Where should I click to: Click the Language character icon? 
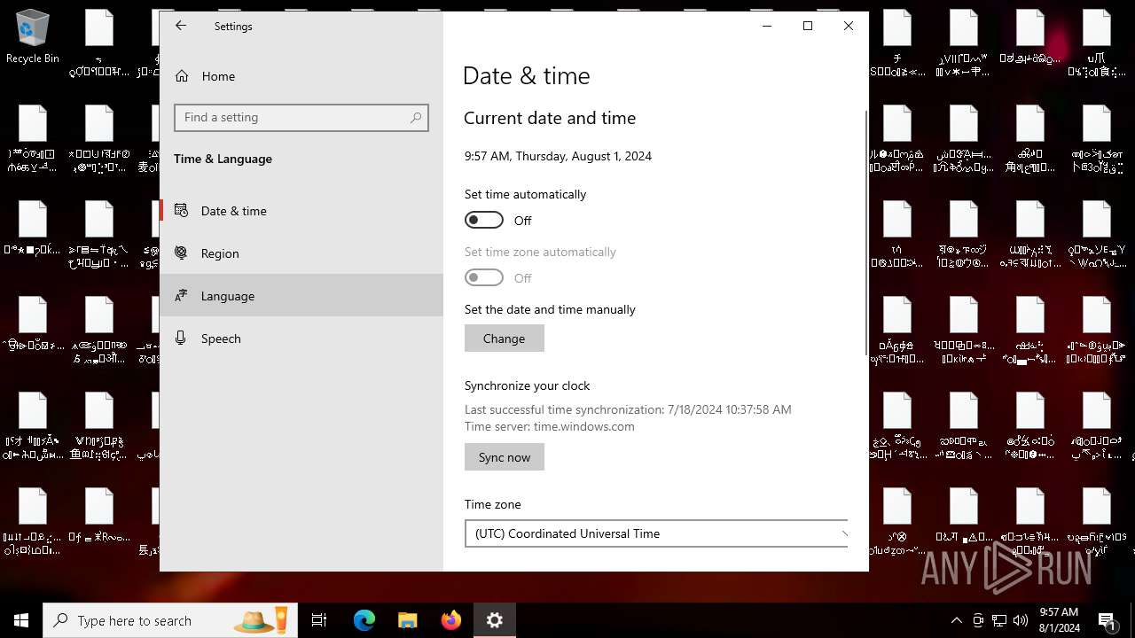pos(181,295)
